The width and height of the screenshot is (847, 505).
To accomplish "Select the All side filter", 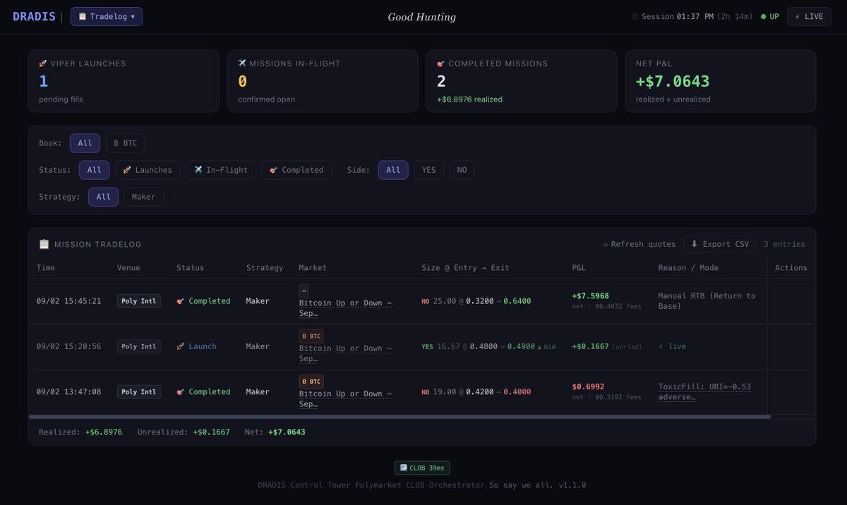I will click(x=393, y=170).
